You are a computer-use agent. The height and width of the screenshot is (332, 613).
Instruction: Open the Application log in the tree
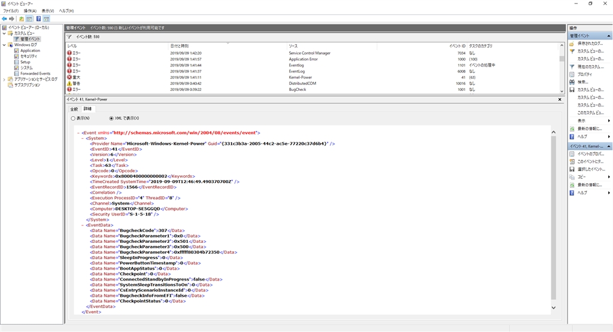click(x=30, y=50)
